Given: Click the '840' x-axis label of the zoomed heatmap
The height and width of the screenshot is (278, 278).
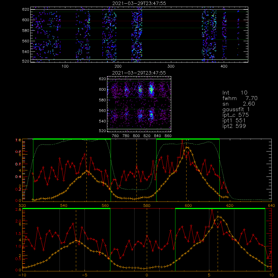Looking at the screenshot, I should click(x=157, y=136).
